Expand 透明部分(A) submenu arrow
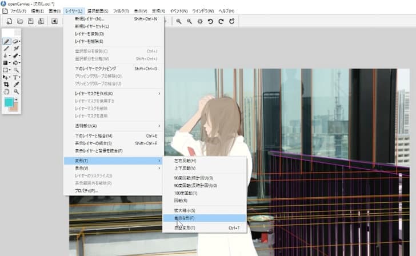This screenshot has height=256, width=416. click(x=159, y=126)
